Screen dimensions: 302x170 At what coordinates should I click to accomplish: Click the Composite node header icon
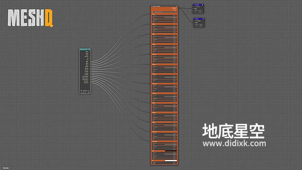[x=202, y=5]
